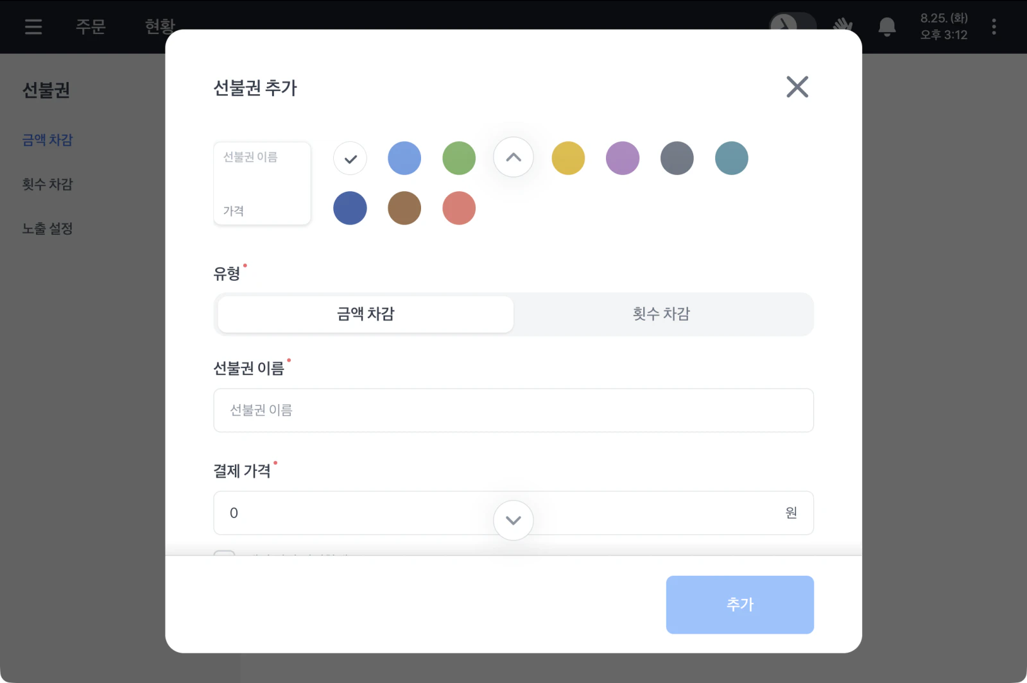Focus the 선불권 이름 input field
This screenshot has width=1027, height=683.
[x=513, y=410]
